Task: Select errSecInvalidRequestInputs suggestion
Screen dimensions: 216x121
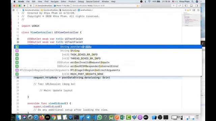Action: (x=108, y=62)
